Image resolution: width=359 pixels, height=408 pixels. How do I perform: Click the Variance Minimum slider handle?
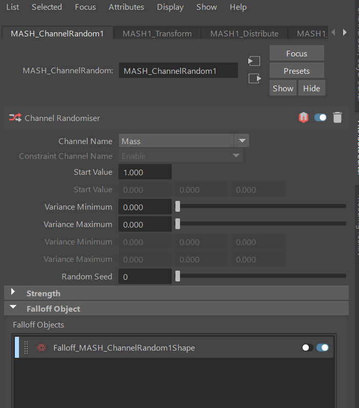click(177, 207)
